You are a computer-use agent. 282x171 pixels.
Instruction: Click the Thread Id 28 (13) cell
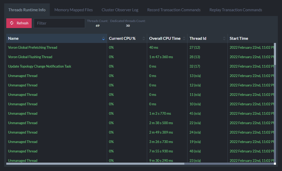click(195, 57)
